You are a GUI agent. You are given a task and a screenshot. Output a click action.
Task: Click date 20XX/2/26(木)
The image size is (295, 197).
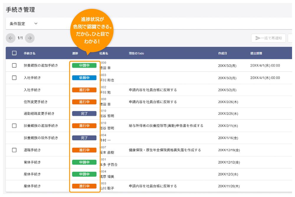click(x=228, y=102)
